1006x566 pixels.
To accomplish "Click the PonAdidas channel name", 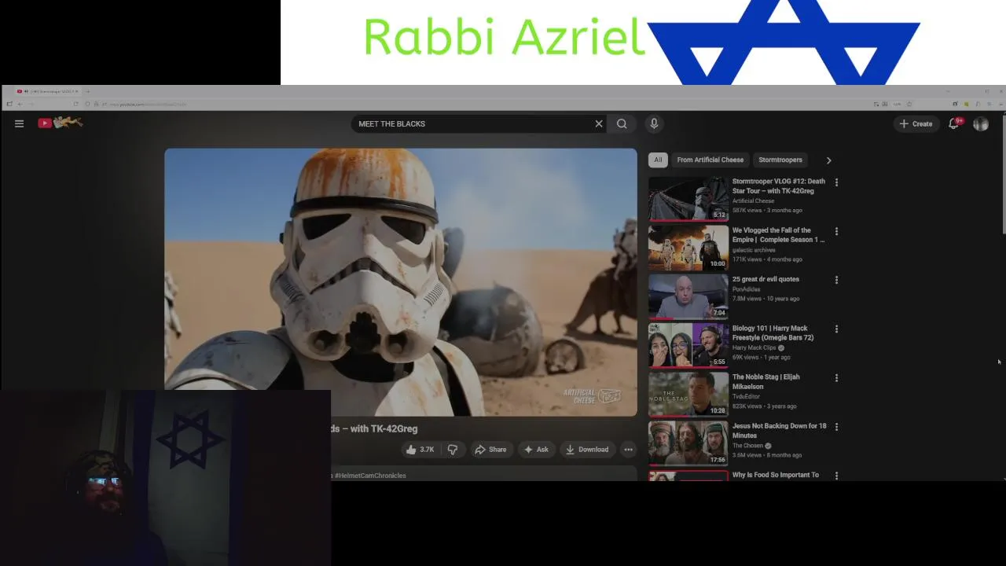I will 746,289.
